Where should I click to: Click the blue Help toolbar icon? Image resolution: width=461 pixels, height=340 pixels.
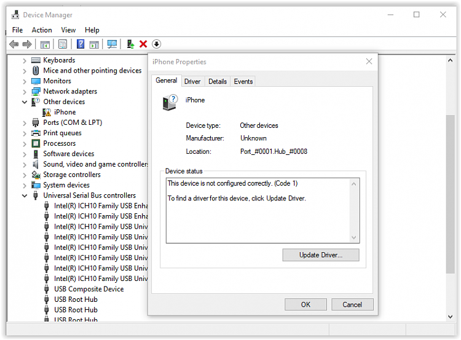tap(81, 44)
